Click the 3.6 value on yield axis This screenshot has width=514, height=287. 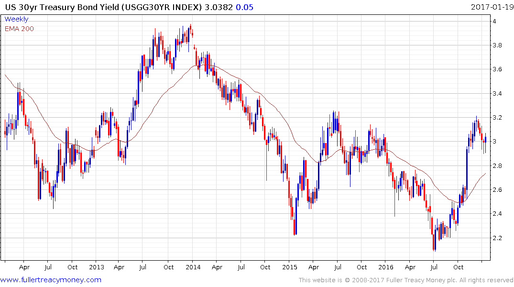497,69
